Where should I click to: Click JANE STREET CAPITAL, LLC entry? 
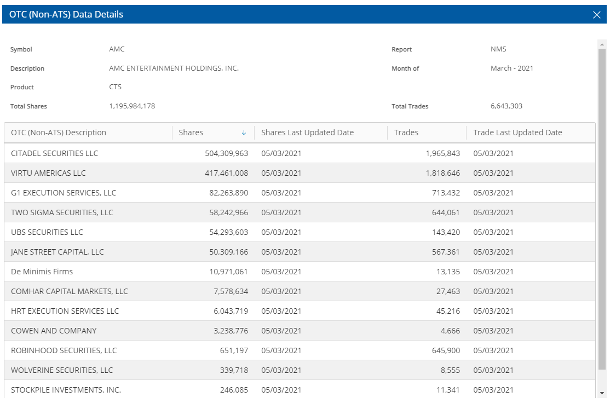point(57,252)
